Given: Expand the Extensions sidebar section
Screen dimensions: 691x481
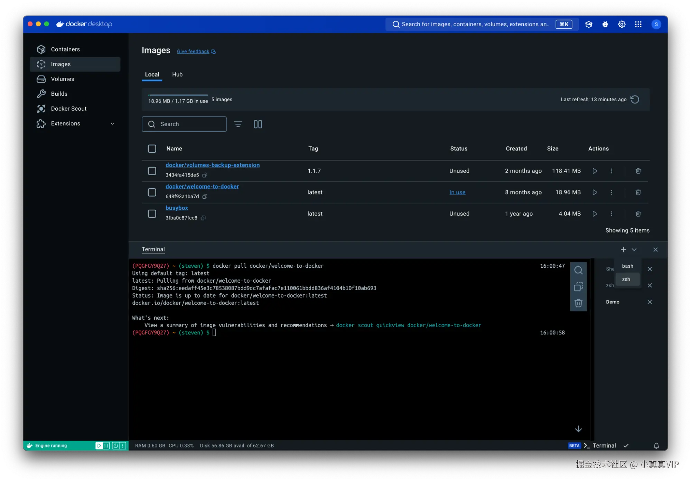Looking at the screenshot, I should 112,124.
